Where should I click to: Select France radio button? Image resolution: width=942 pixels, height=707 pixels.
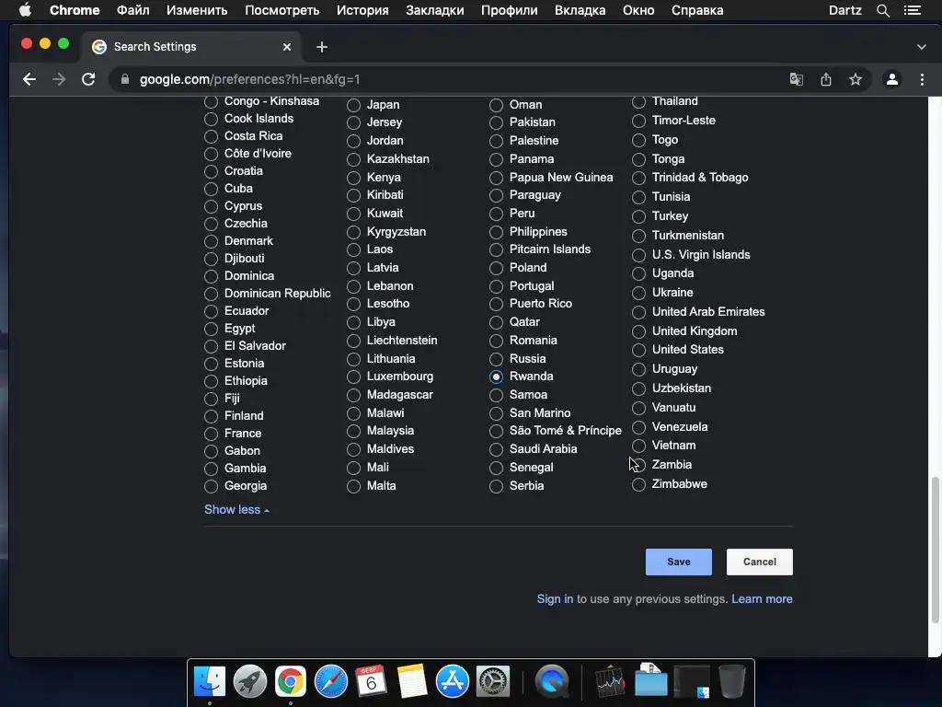pos(211,434)
